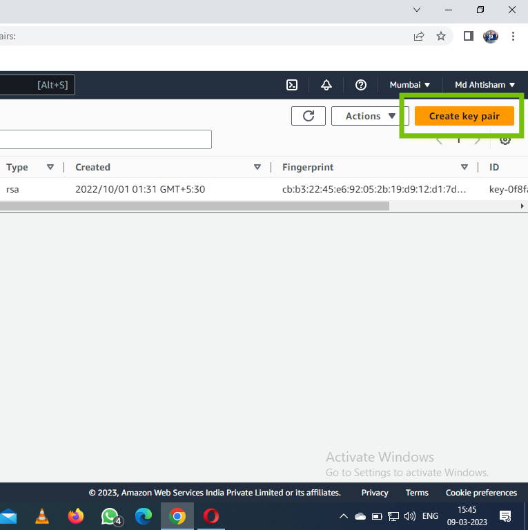The image size is (528, 530).
Task: Launch VLC media player from taskbar
Action: pyautogui.click(x=42, y=516)
